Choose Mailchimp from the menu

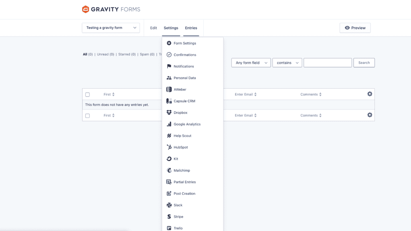[x=193, y=170]
